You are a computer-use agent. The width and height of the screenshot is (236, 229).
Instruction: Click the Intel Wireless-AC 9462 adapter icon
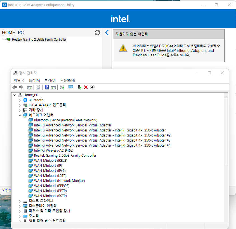[x=30, y=151]
